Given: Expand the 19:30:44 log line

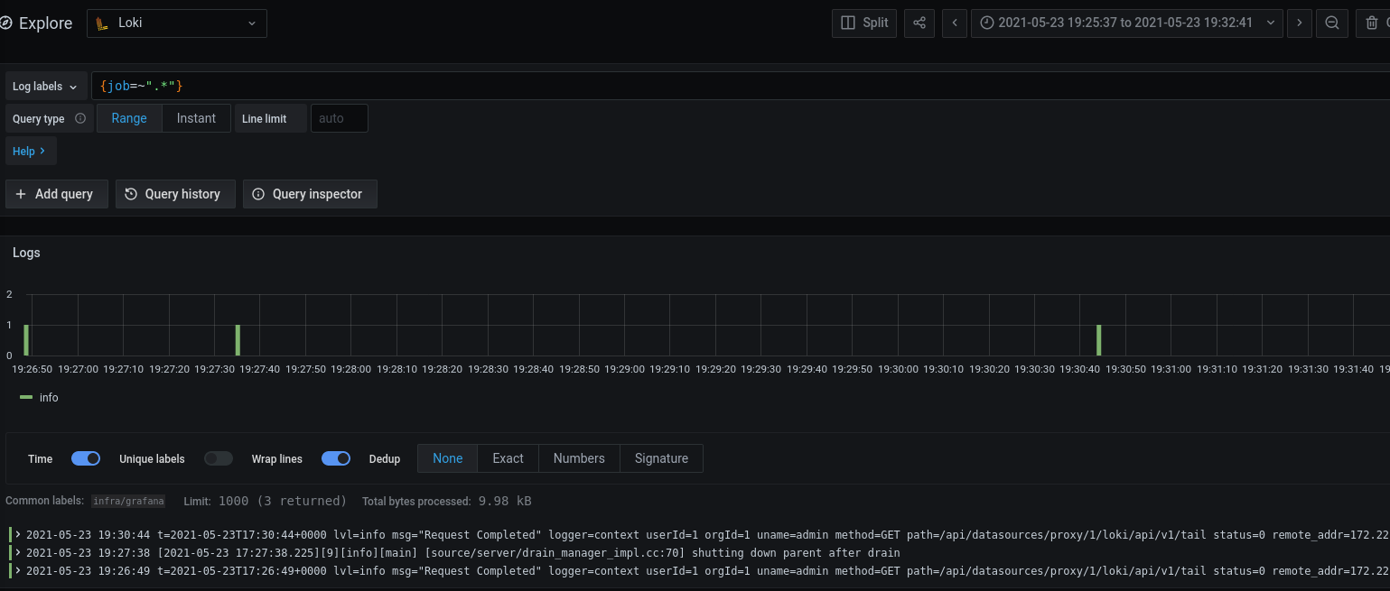Looking at the screenshot, I should point(18,534).
